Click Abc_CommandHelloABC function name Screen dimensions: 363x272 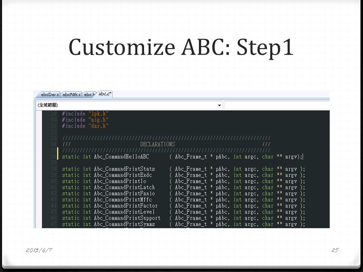pos(121,157)
